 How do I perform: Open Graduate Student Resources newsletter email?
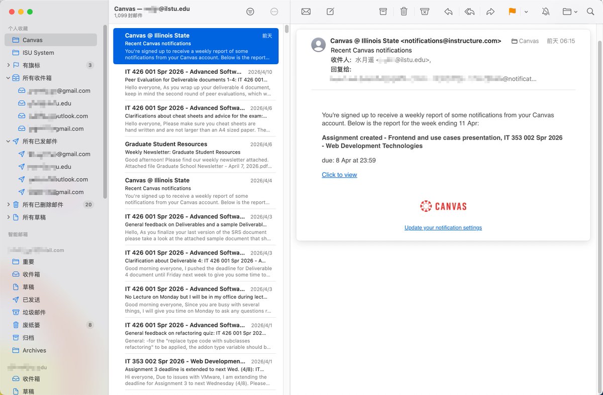click(x=196, y=155)
